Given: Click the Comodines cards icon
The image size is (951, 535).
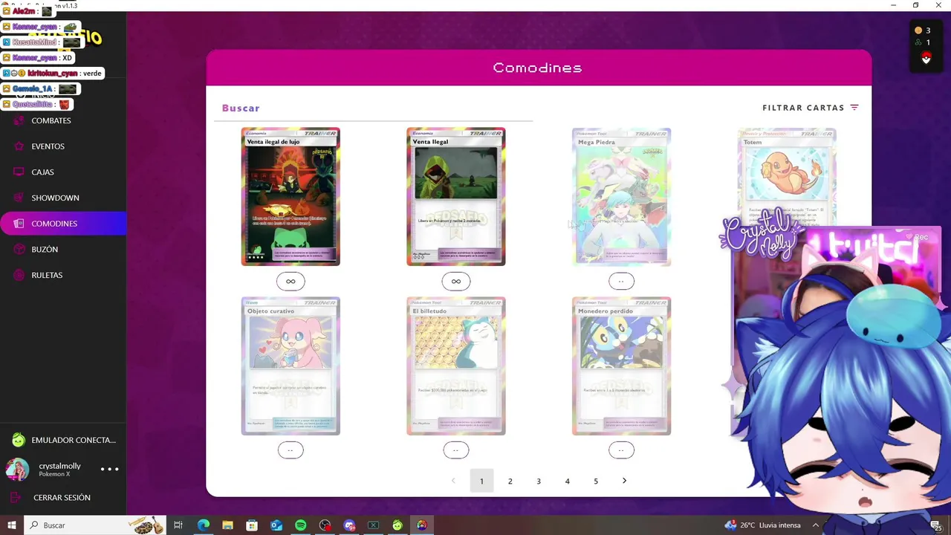Looking at the screenshot, I should click(x=19, y=224).
